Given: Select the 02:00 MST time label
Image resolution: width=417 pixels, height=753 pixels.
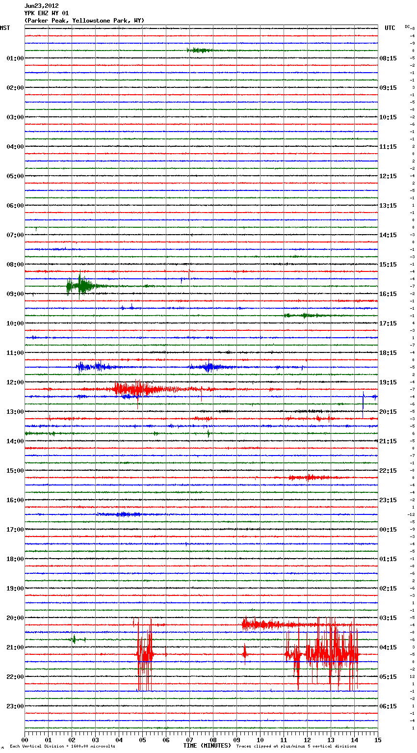Looking at the screenshot, I should (x=15, y=88).
